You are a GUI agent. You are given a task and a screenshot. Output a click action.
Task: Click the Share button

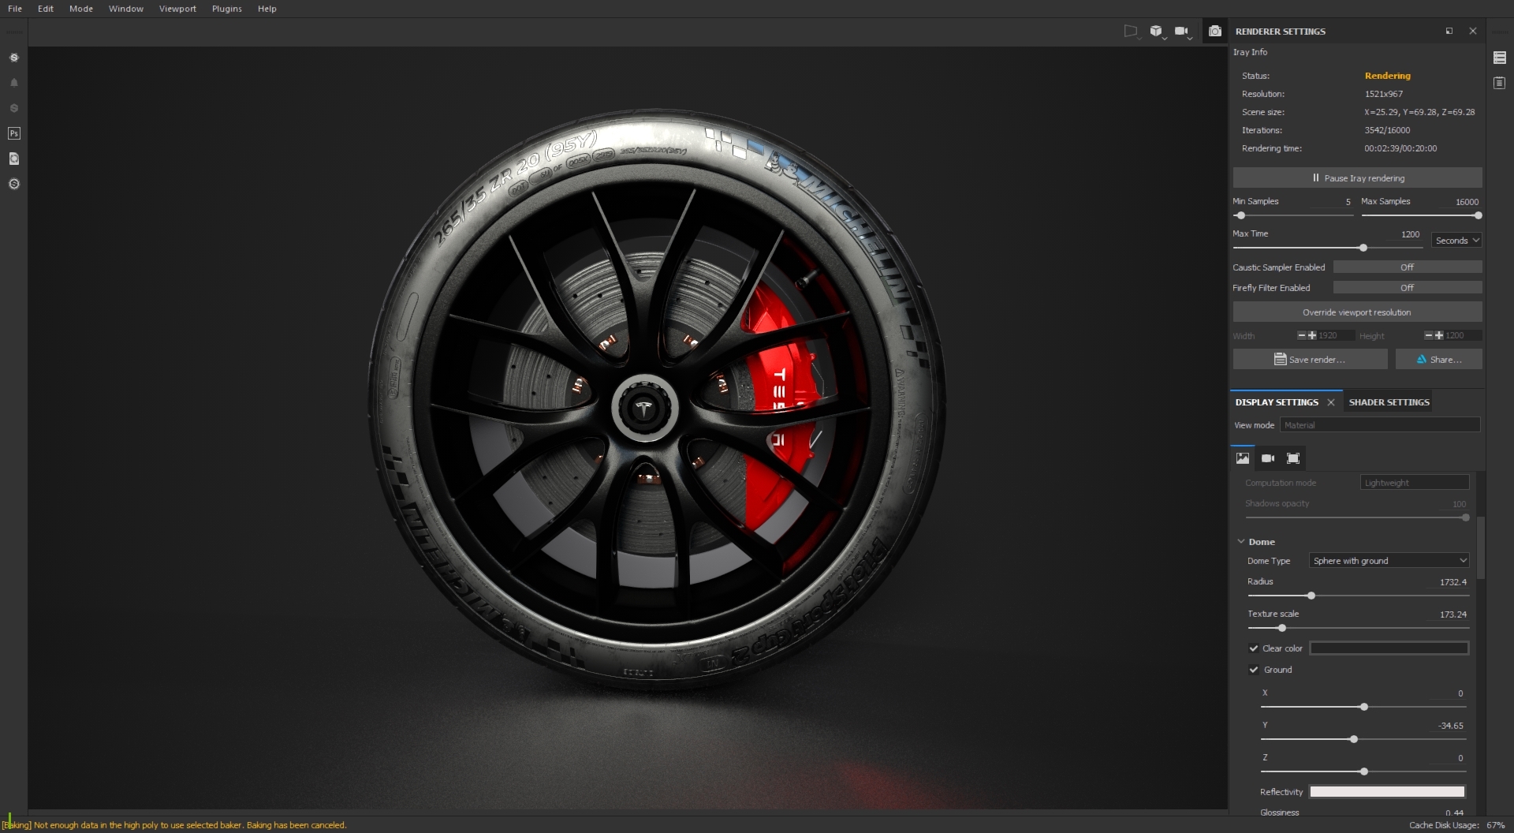(1439, 360)
